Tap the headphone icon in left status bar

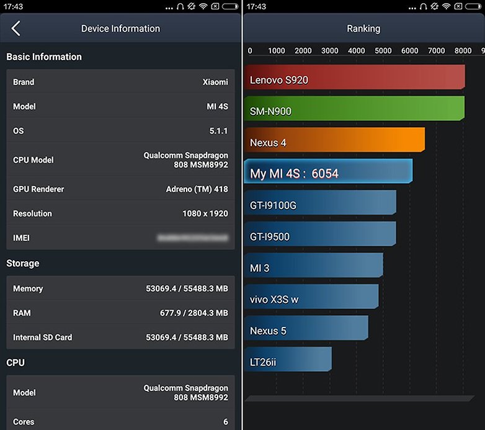(180, 6)
